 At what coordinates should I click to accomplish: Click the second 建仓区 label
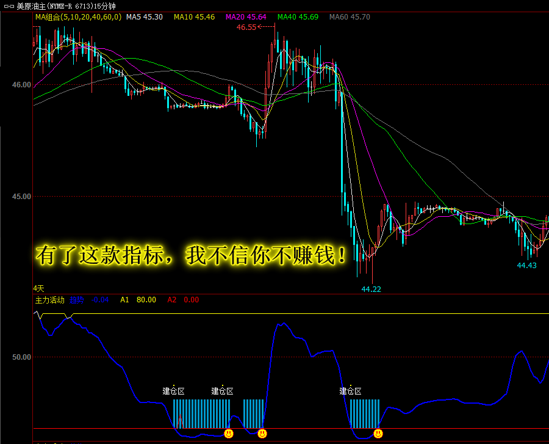(x=222, y=391)
